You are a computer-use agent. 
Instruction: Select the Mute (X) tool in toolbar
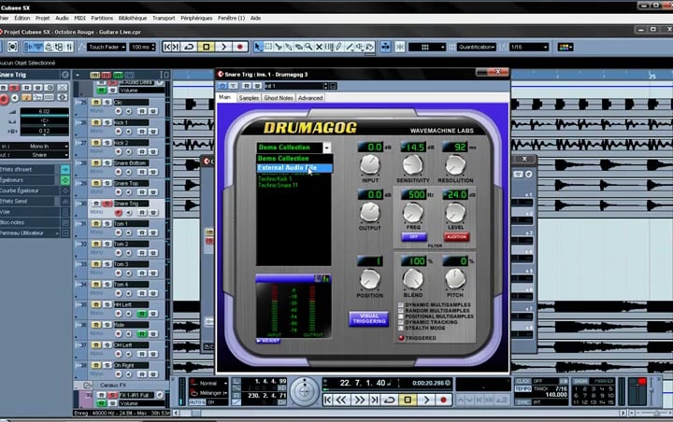[x=319, y=47]
